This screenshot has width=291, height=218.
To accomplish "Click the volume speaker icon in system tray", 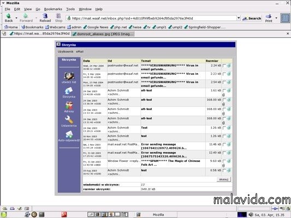I will [x=251, y=215].
